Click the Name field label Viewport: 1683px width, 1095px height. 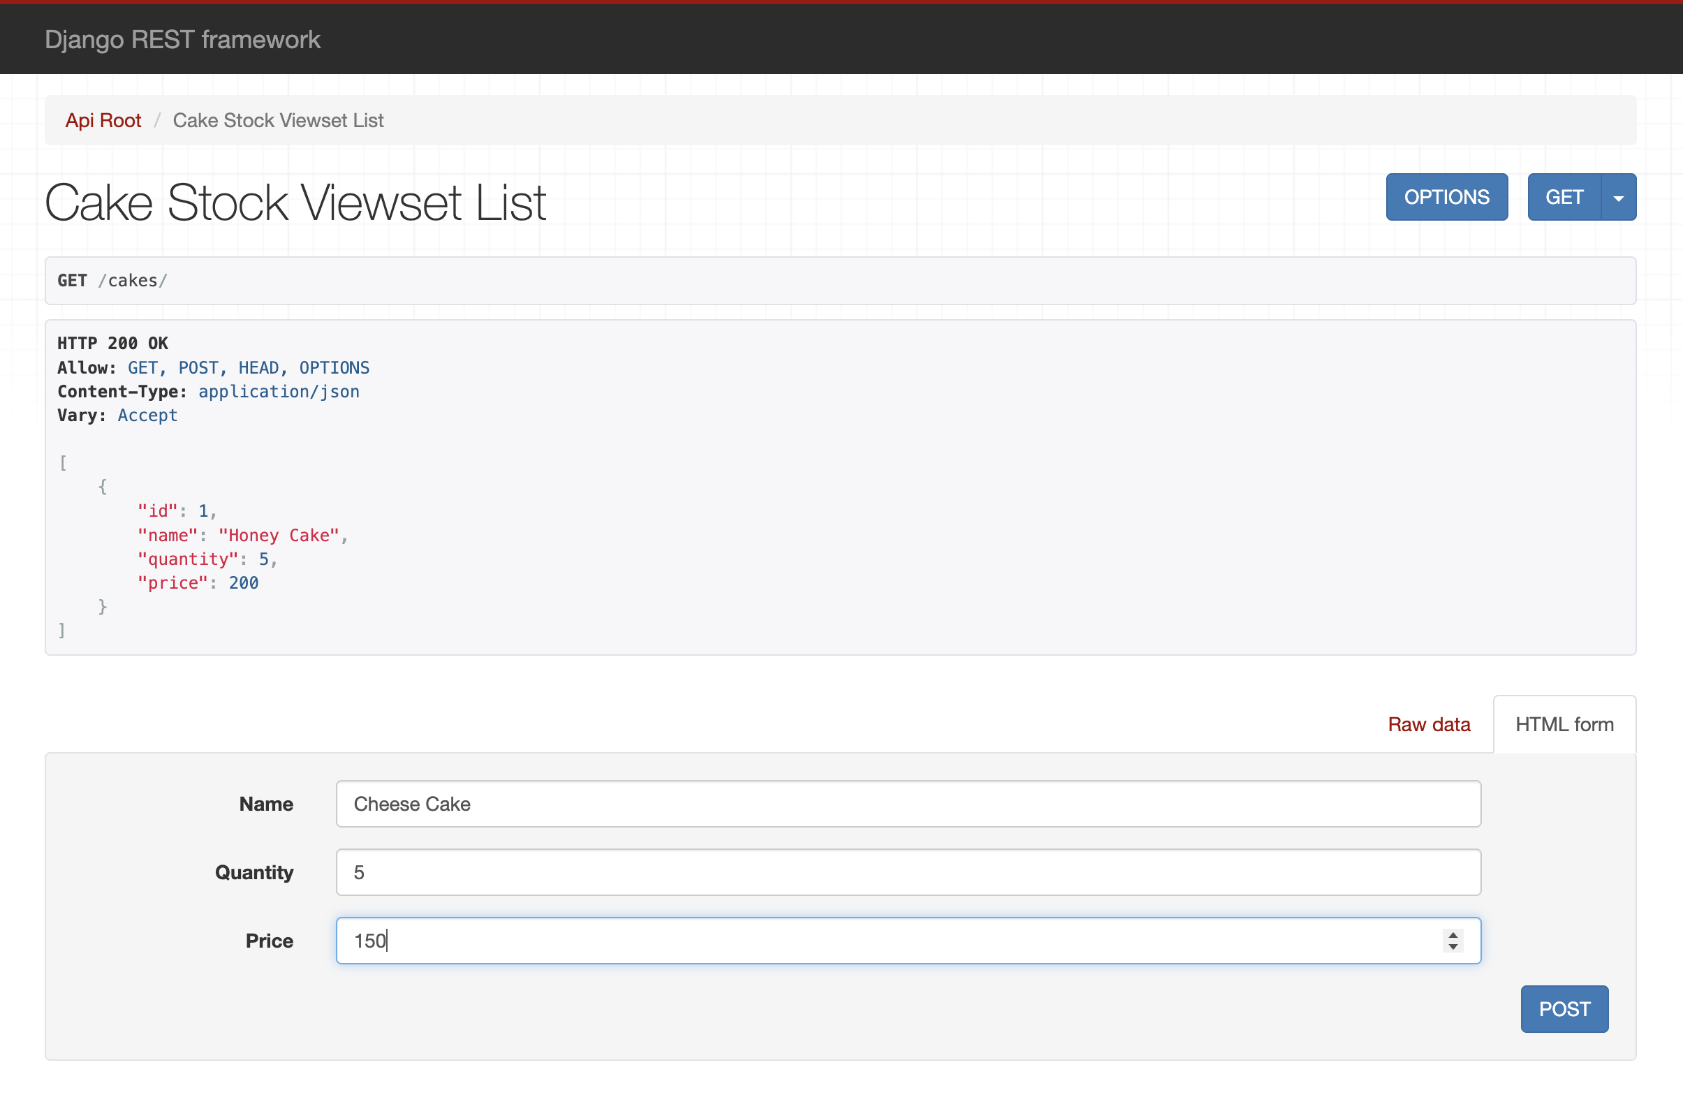[x=266, y=804]
